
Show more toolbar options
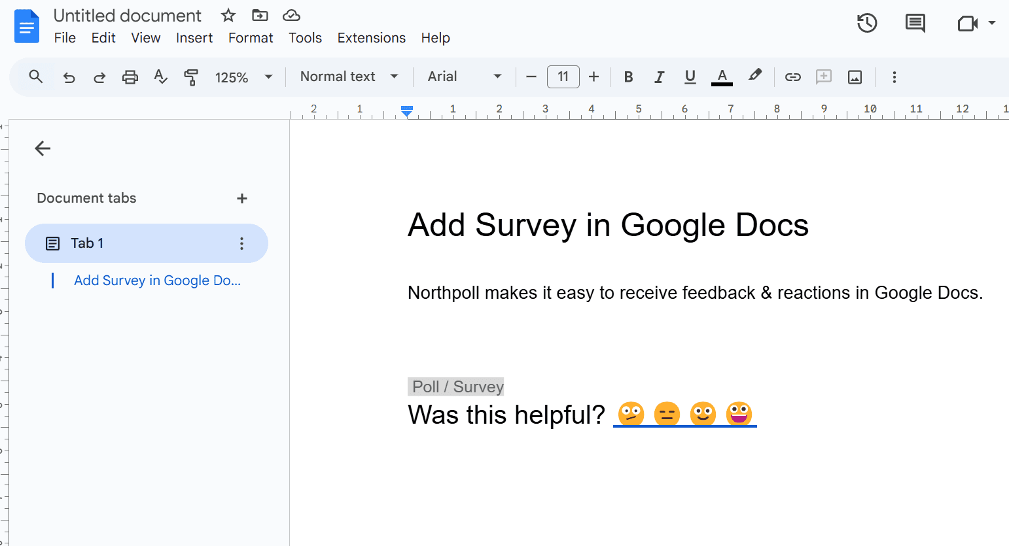894,77
